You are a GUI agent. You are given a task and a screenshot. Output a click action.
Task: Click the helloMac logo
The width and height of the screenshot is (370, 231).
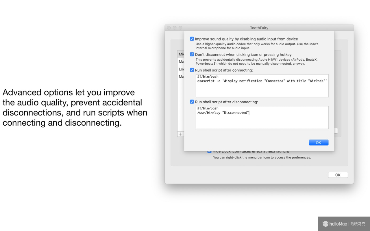(x=335, y=224)
